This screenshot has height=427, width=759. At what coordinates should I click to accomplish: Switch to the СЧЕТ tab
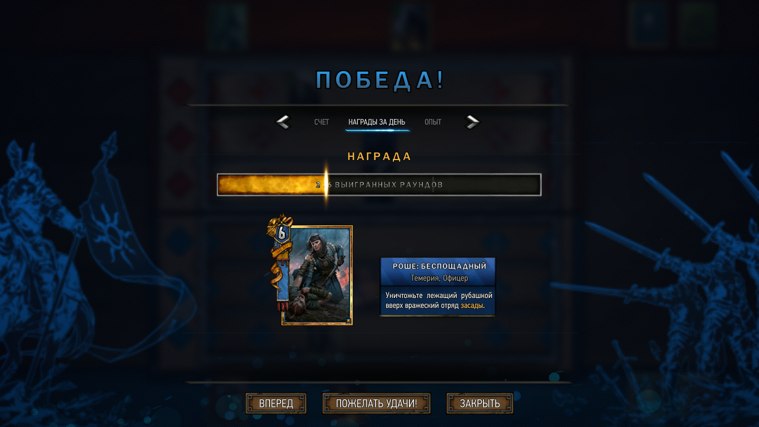pyautogui.click(x=322, y=122)
